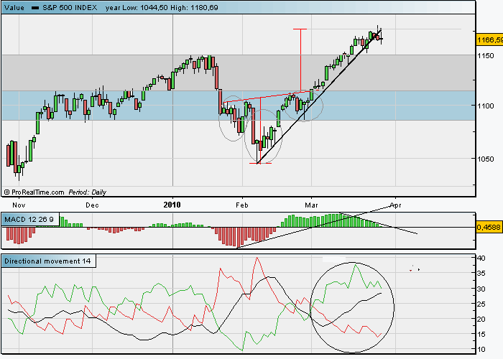This screenshot has width=503, height=359.
Task: Click the Dec date axis label
Action: tap(92, 205)
